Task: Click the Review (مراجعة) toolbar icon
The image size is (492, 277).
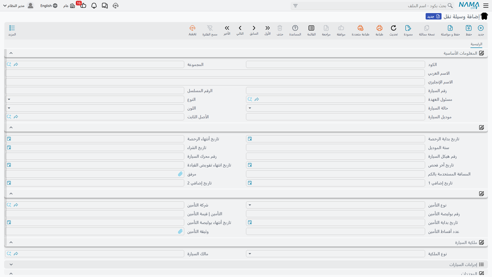Action: tap(326, 28)
